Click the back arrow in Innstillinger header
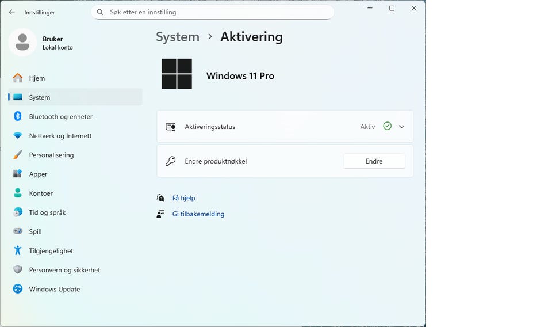Viewport: 552px width, 327px height. click(x=12, y=12)
